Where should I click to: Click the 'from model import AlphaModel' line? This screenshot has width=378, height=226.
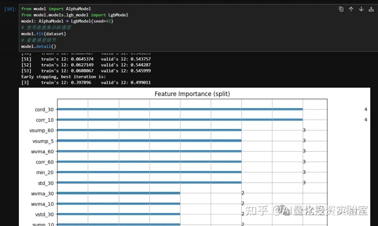pos(56,9)
